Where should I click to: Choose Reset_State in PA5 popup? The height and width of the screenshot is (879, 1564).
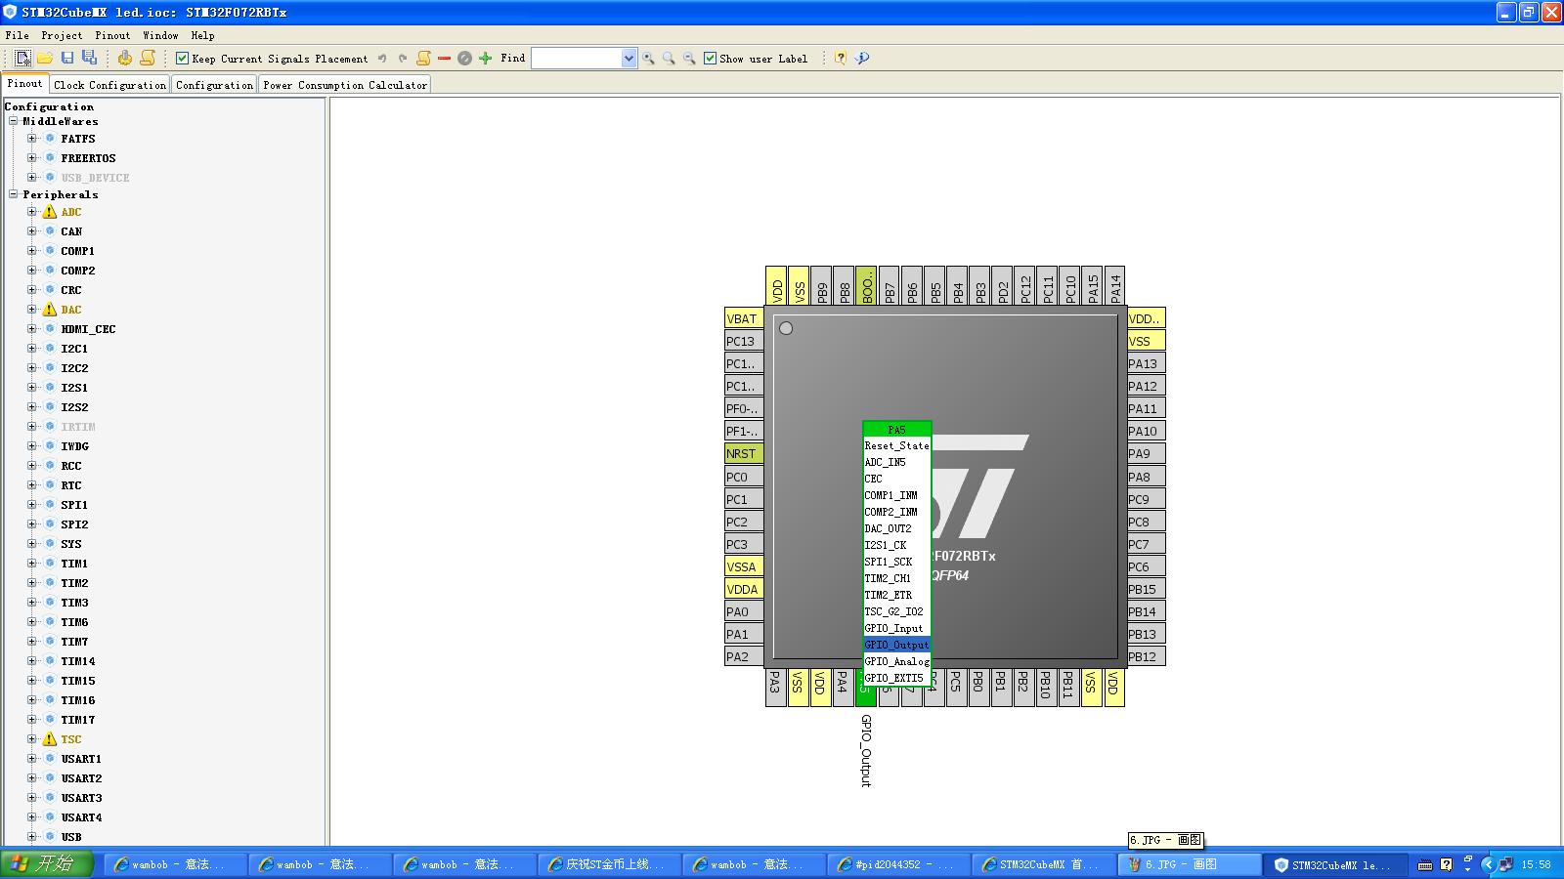(896, 445)
